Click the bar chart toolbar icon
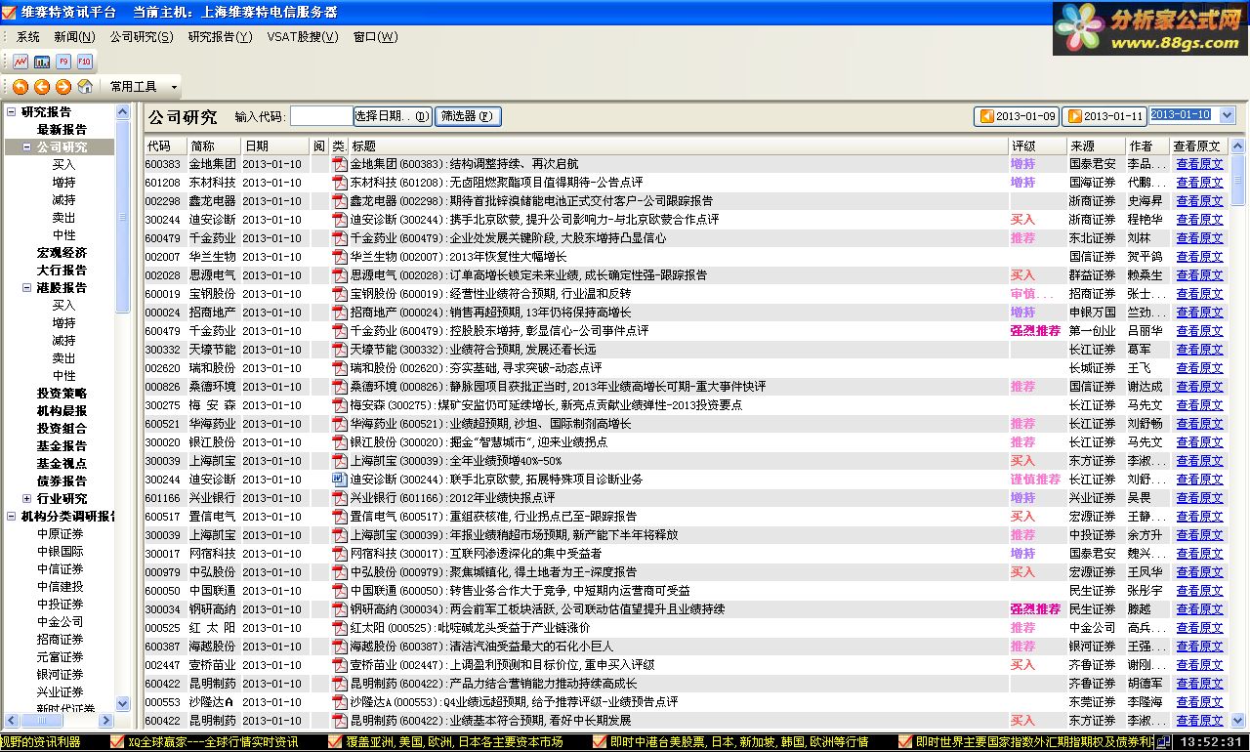Screen dimensions: 1250x752 tap(42, 62)
